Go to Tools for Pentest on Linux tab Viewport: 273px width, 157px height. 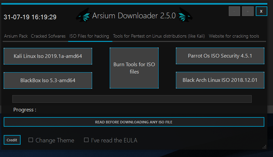159,36
